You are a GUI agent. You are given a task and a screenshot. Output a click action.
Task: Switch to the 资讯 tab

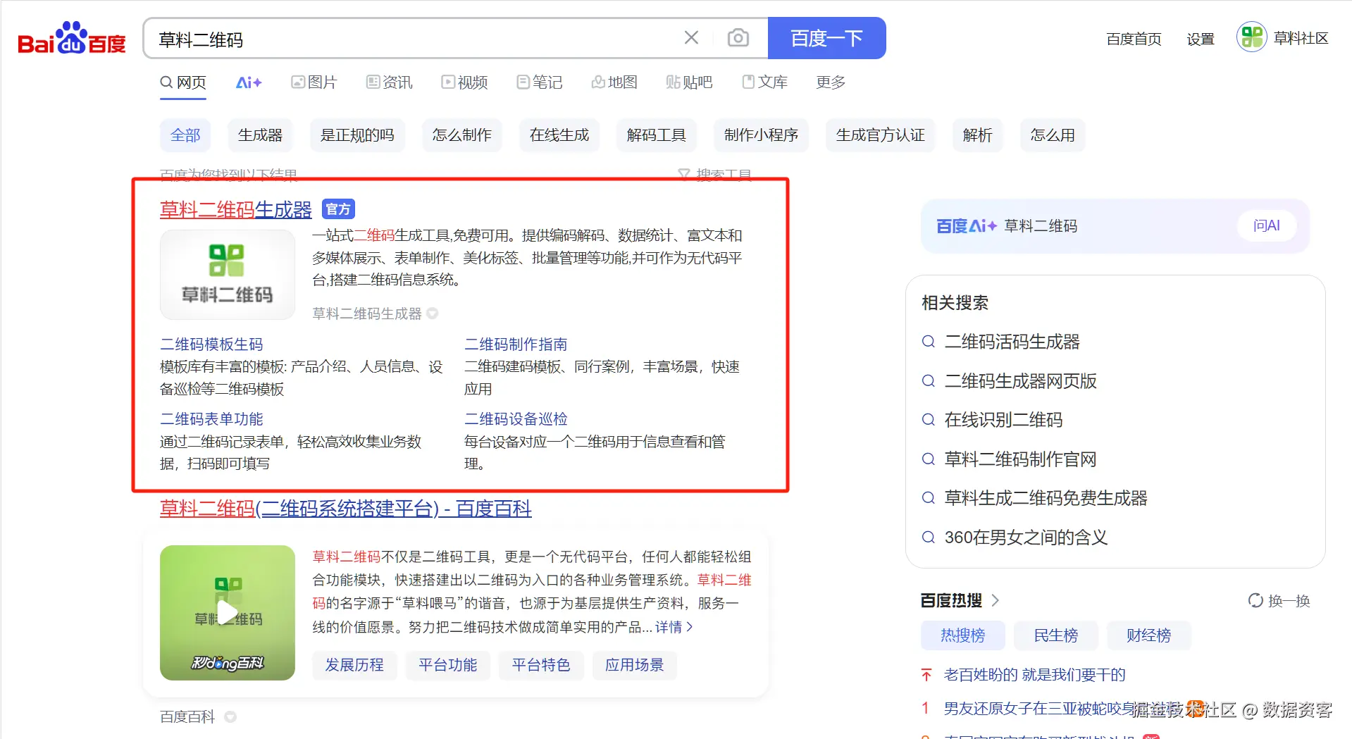click(x=390, y=82)
